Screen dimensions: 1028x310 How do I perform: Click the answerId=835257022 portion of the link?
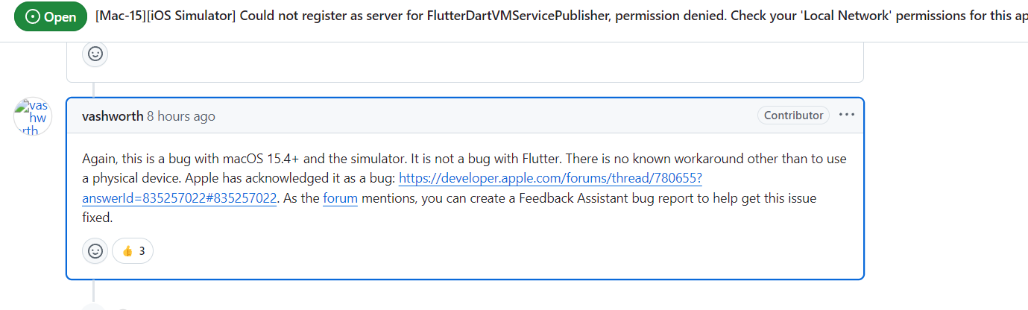pyautogui.click(x=180, y=198)
